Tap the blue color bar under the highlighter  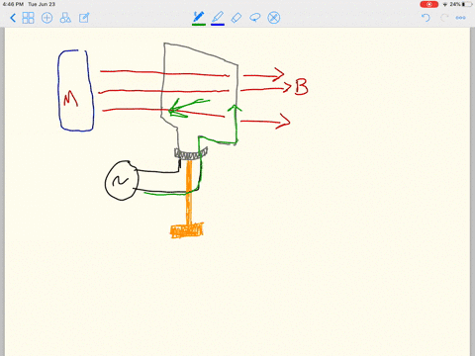point(218,25)
